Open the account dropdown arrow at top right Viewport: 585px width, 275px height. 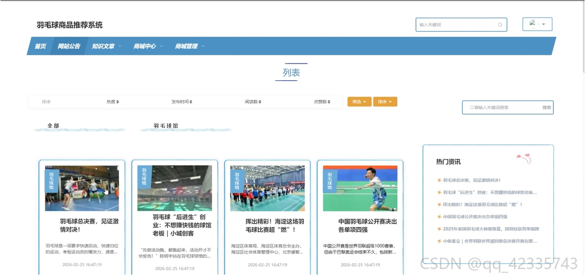click(x=543, y=25)
